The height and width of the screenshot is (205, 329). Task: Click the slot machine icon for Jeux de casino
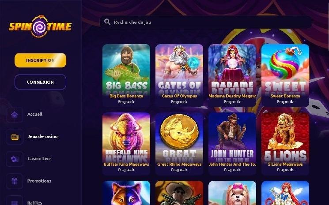click(15, 137)
